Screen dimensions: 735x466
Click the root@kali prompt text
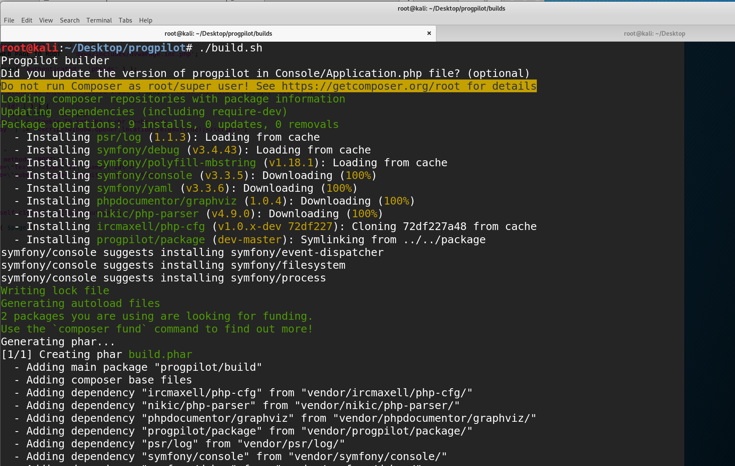click(29, 48)
